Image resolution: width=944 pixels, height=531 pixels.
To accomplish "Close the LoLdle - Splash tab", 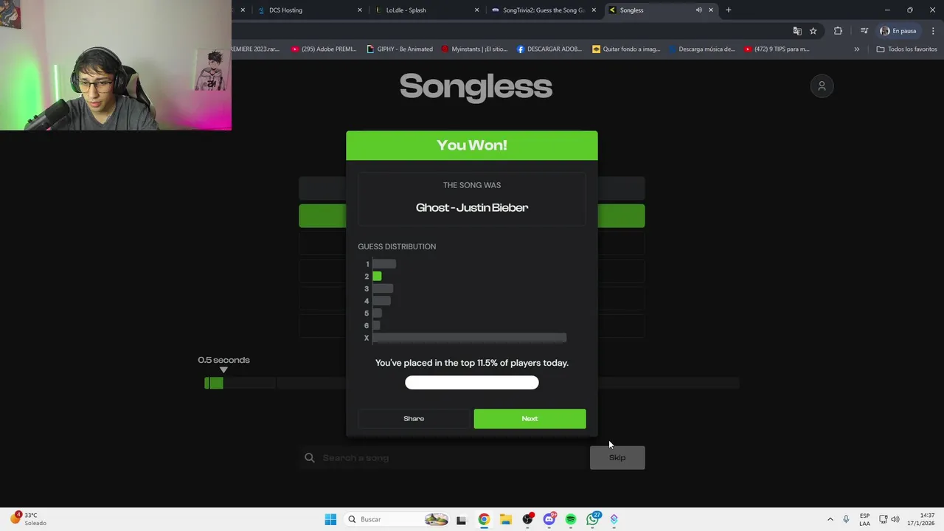I will pyautogui.click(x=476, y=10).
